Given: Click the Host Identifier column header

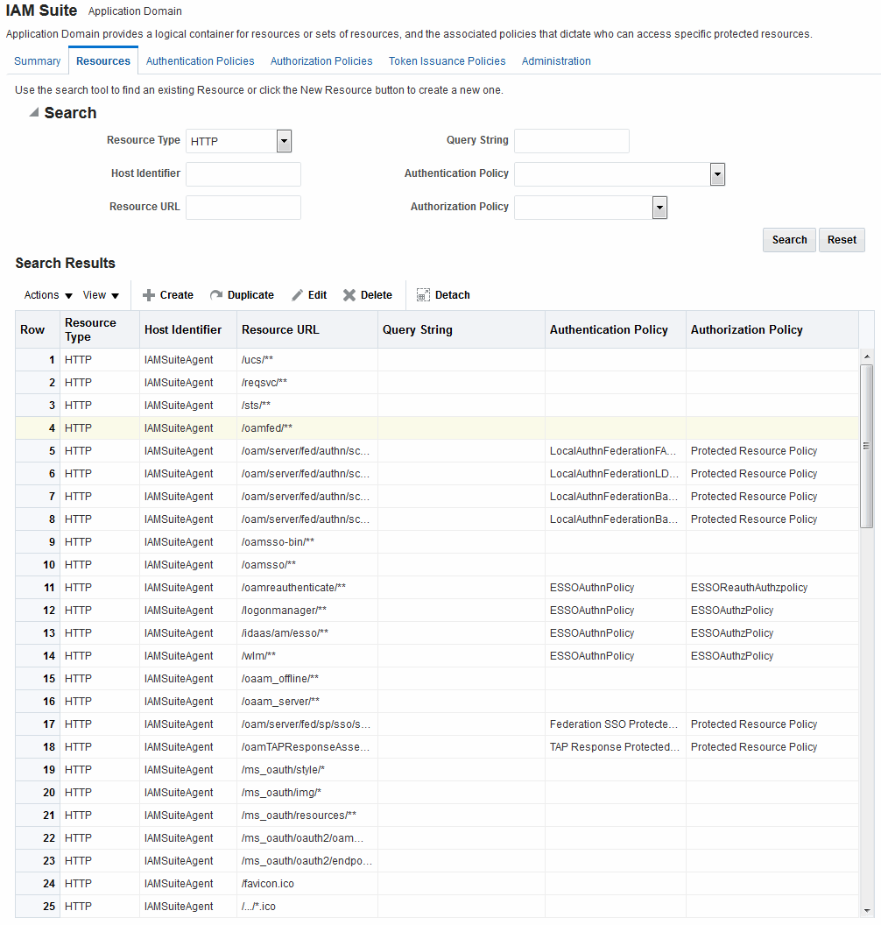Looking at the screenshot, I should (188, 329).
